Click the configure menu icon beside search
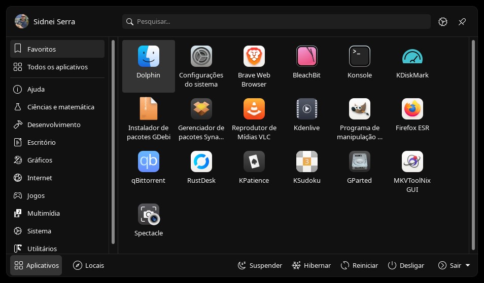The width and height of the screenshot is (484, 283). click(x=443, y=22)
